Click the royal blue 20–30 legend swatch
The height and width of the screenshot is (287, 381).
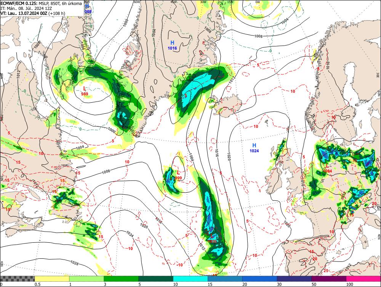pos(259,279)
